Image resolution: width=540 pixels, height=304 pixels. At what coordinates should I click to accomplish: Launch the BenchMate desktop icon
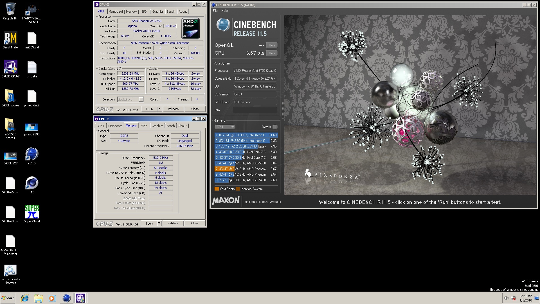tap(10, 40)
